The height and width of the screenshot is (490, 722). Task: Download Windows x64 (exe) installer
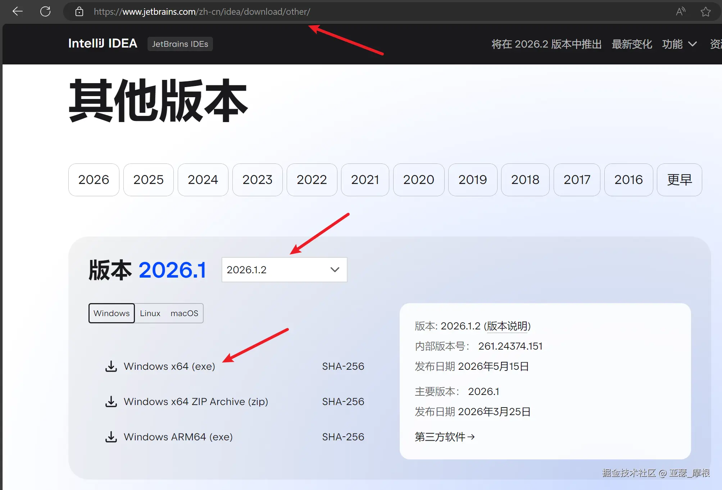169,366
